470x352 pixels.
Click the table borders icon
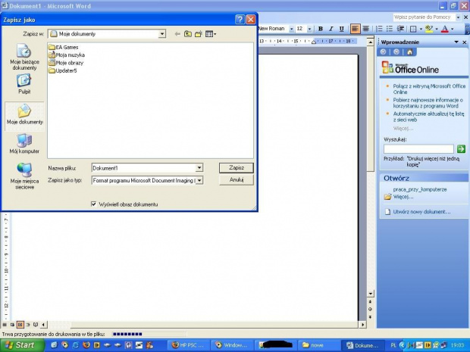[x=413, y=29]
